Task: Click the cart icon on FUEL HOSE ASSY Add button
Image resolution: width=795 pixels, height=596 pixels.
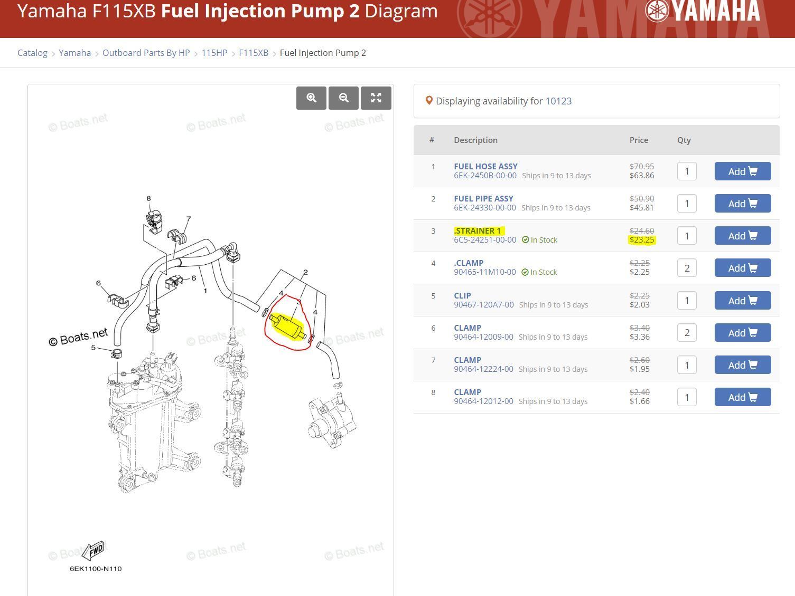Action: (752, 171)
